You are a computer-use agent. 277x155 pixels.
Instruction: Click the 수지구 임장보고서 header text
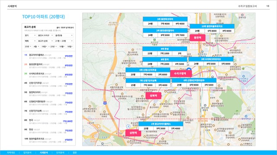(x=247, y=6)
